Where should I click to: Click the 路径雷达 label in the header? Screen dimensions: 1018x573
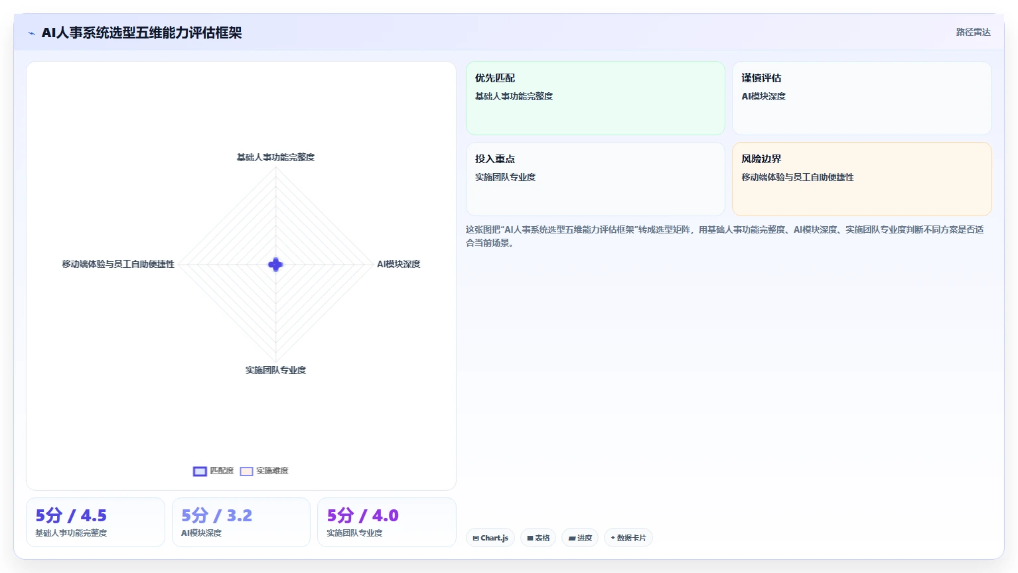tap(973, 32)
